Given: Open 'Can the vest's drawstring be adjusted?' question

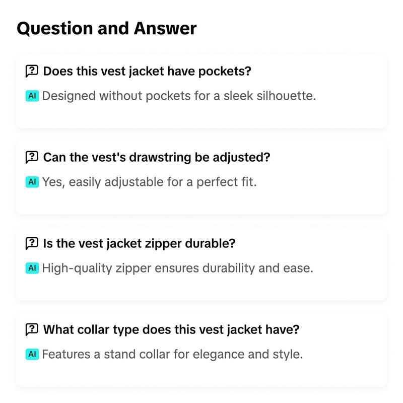Looking at the screenshot, I should click(157, 157).
